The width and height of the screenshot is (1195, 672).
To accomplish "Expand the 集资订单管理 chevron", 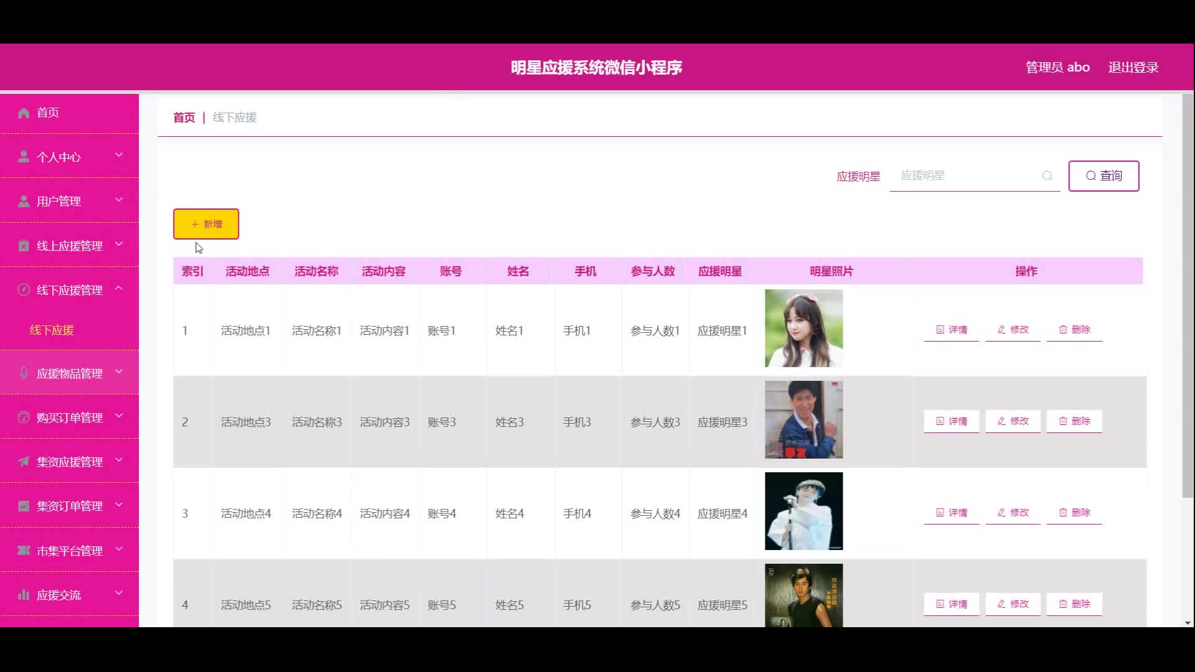I will [x=119, y=505].
